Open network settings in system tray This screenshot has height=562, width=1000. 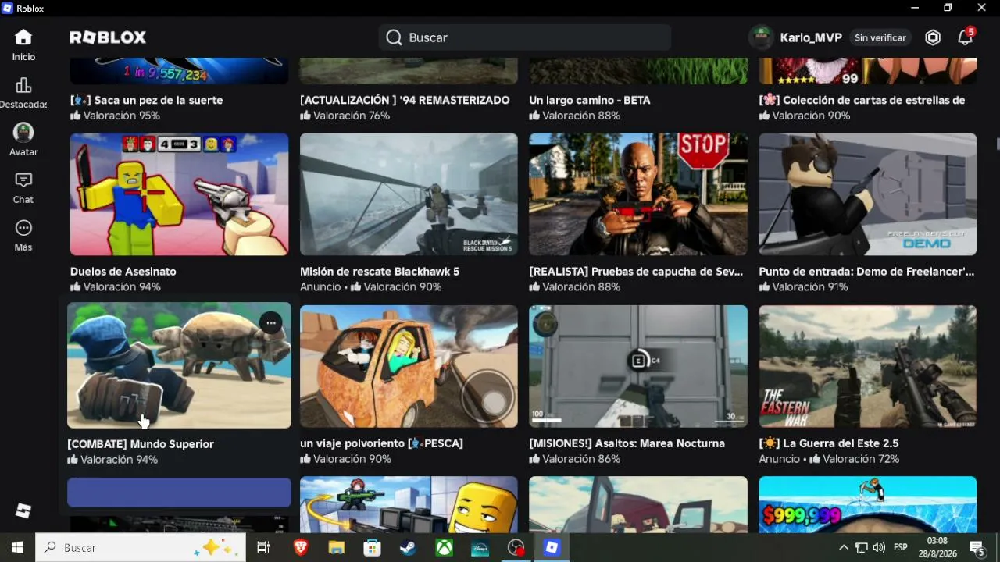point(861,548)
